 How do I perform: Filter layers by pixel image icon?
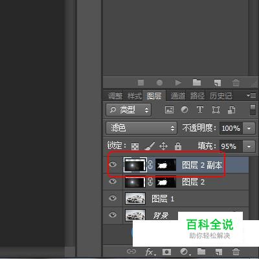pos(169,110)
